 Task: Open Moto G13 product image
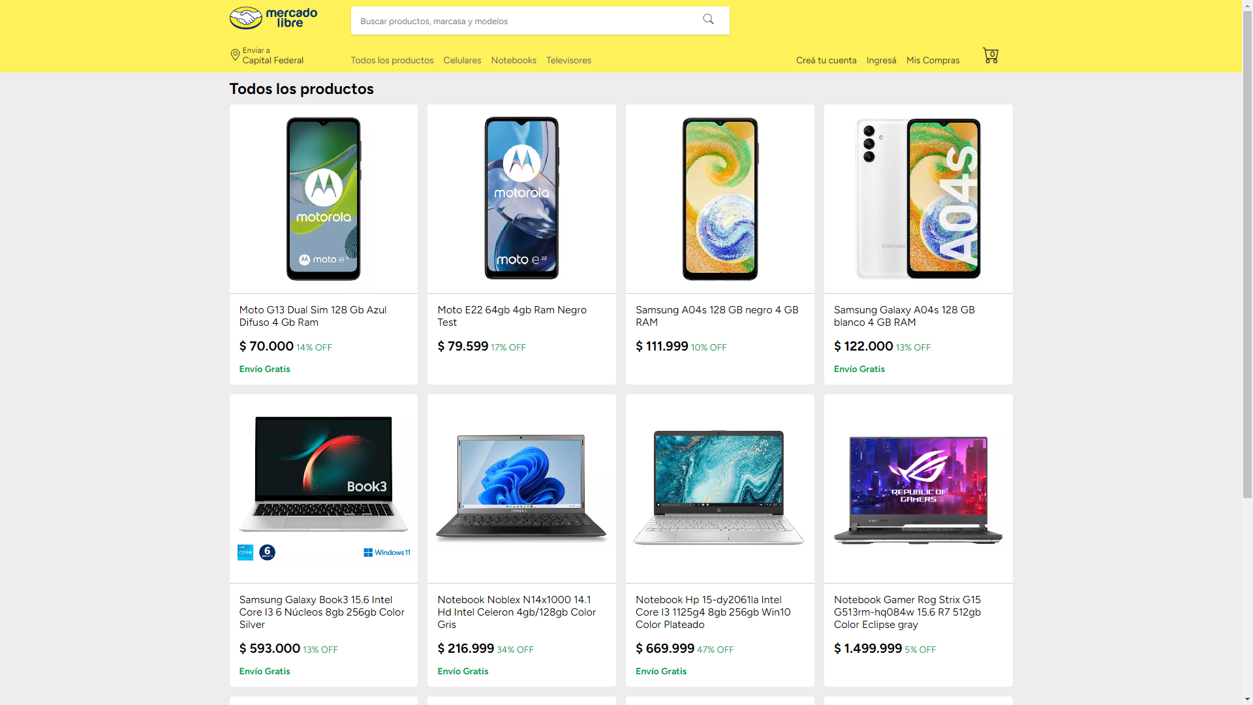(324, 199)
